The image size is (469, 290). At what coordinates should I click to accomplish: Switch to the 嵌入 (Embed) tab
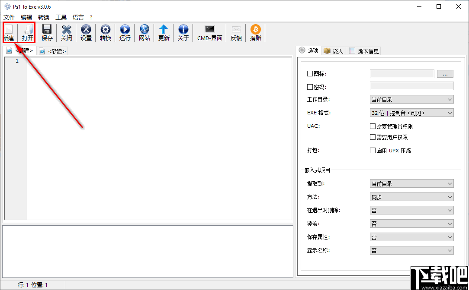pyautogui.click(x=334, y=51)
